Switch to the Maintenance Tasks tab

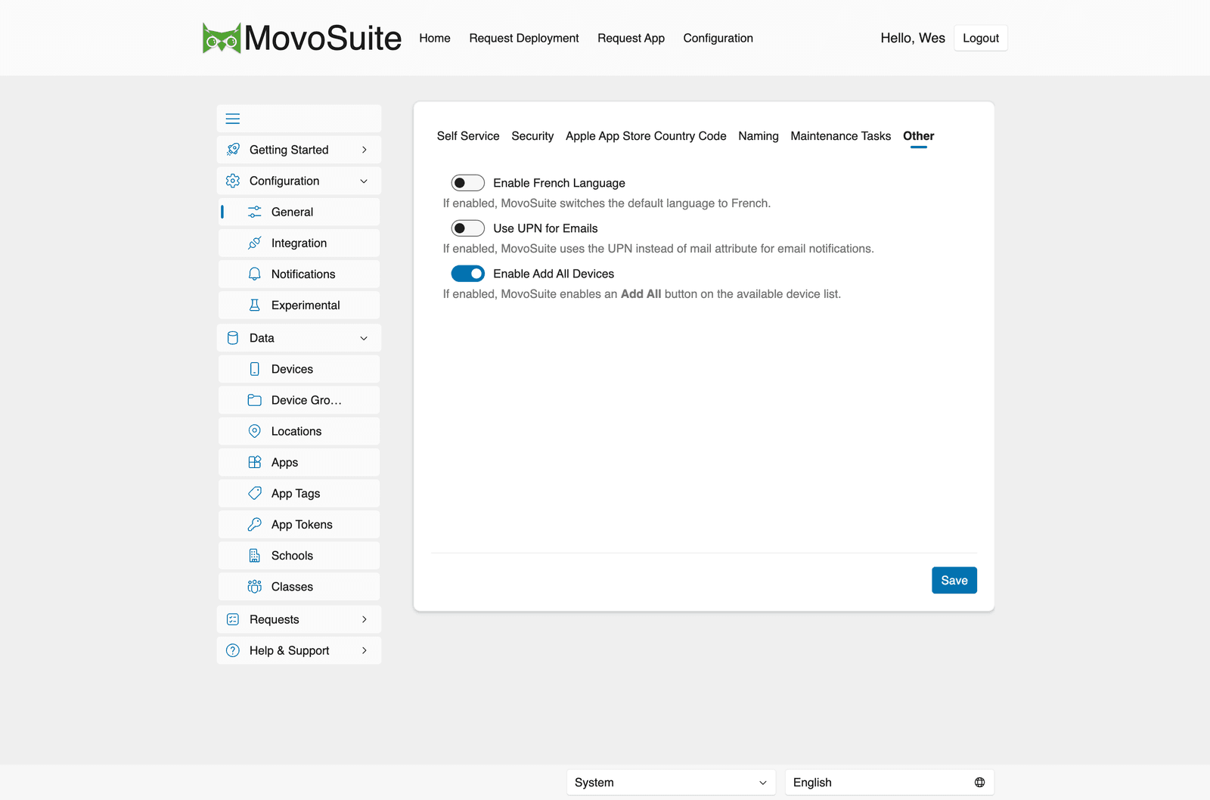[x=840, y=136]
